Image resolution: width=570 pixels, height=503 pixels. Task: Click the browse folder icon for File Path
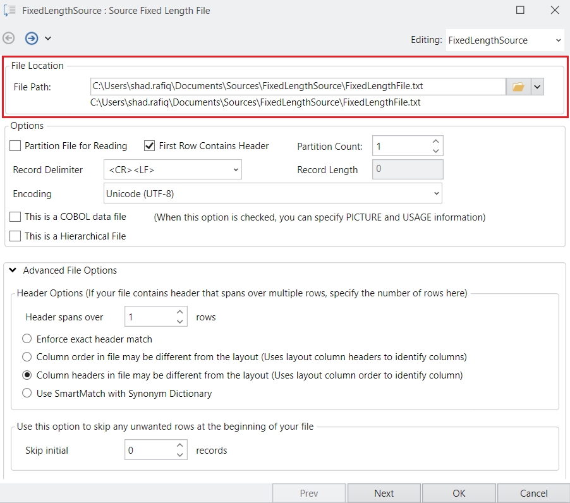[518, 87]
